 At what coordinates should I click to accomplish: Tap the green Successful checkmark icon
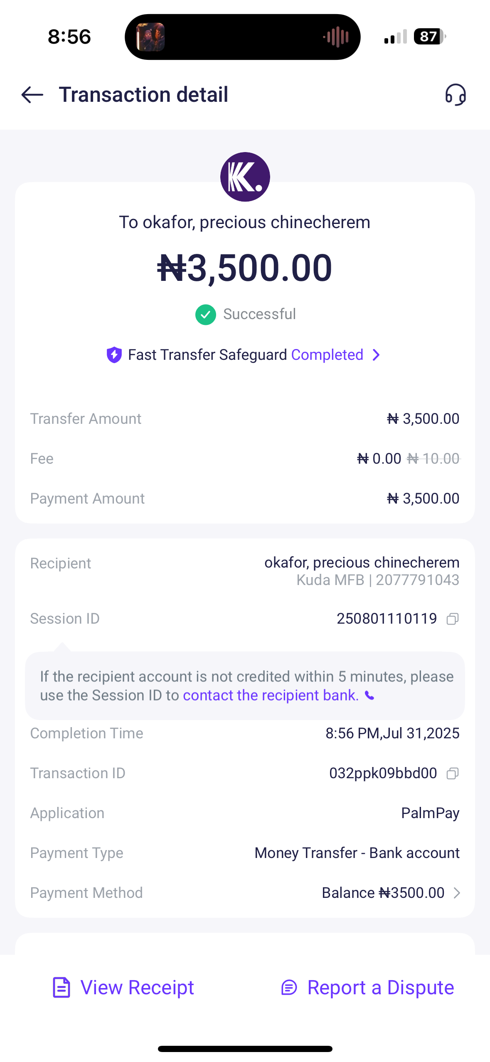(206, 315)
